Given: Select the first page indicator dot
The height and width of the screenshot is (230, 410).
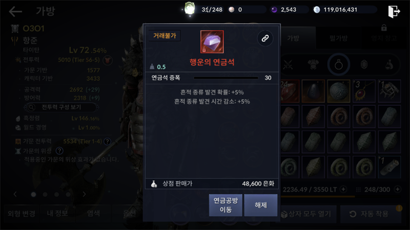Looking at the screenshot, I should (x=33, y=195).
